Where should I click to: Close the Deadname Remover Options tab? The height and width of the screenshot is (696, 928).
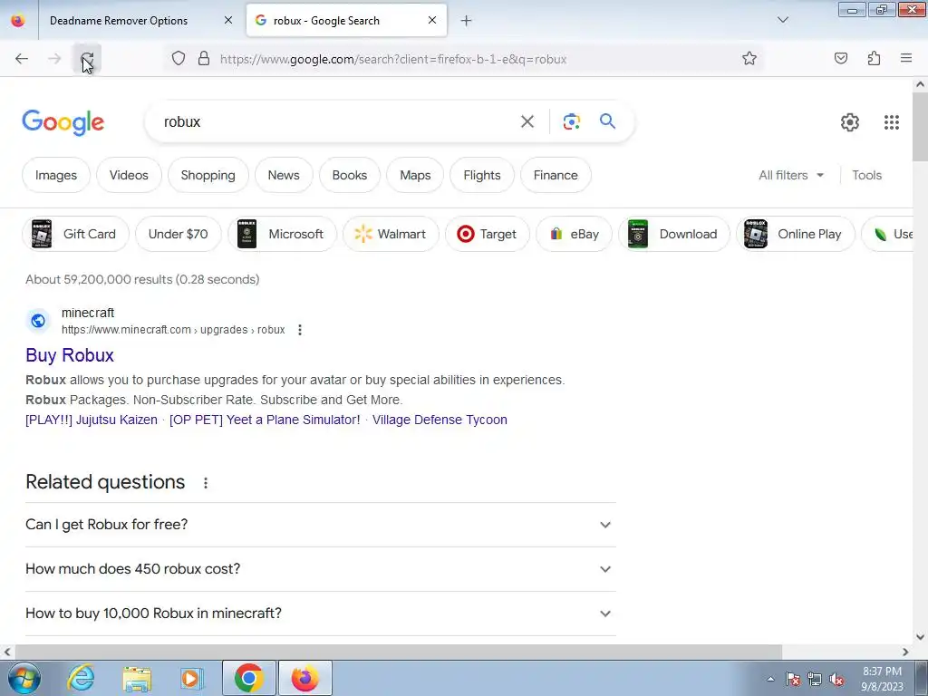(x=228, y=20)
